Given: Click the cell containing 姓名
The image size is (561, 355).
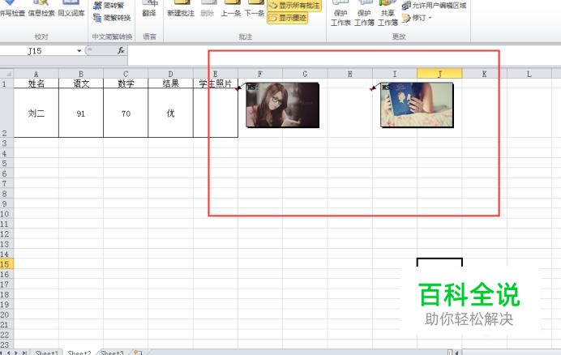Looking at the screenshot, I should [36, 83].
